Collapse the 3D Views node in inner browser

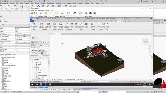tap(33, 67)
